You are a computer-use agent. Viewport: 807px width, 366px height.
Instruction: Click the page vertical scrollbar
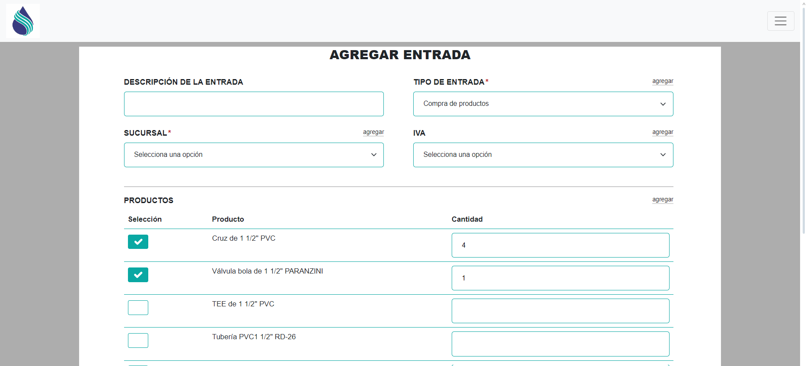pyautogui.click(x=804, y=130)
